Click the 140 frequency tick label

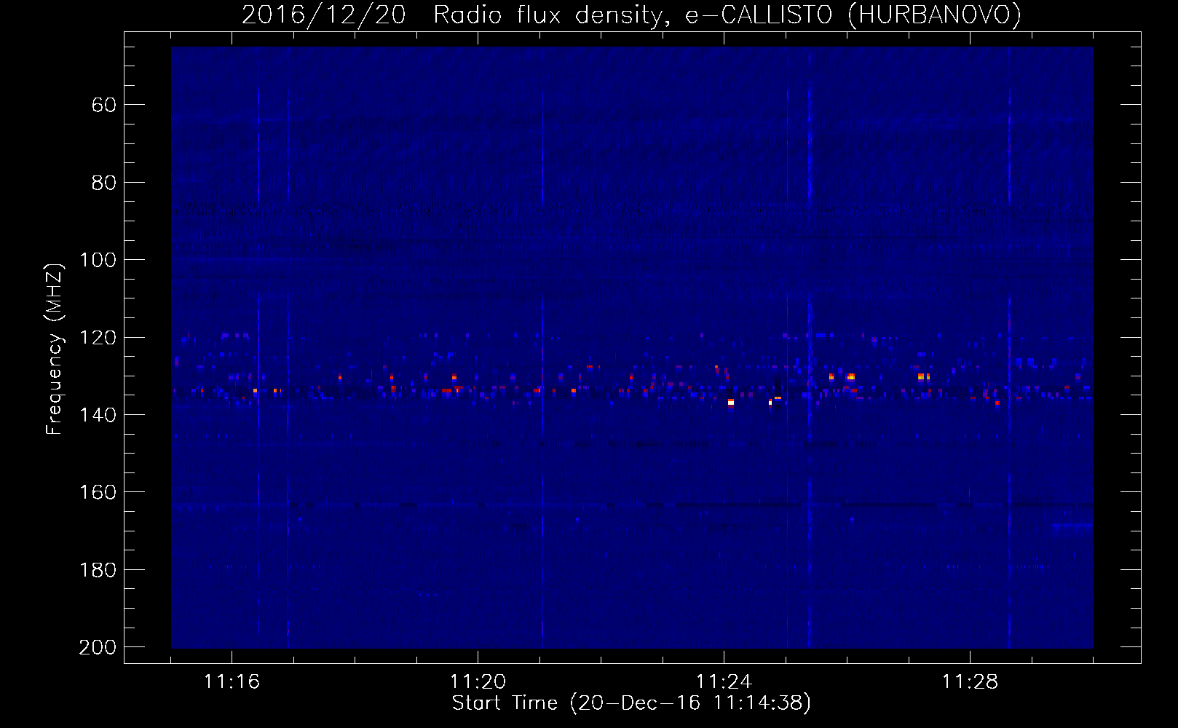[x=98, y=415]
